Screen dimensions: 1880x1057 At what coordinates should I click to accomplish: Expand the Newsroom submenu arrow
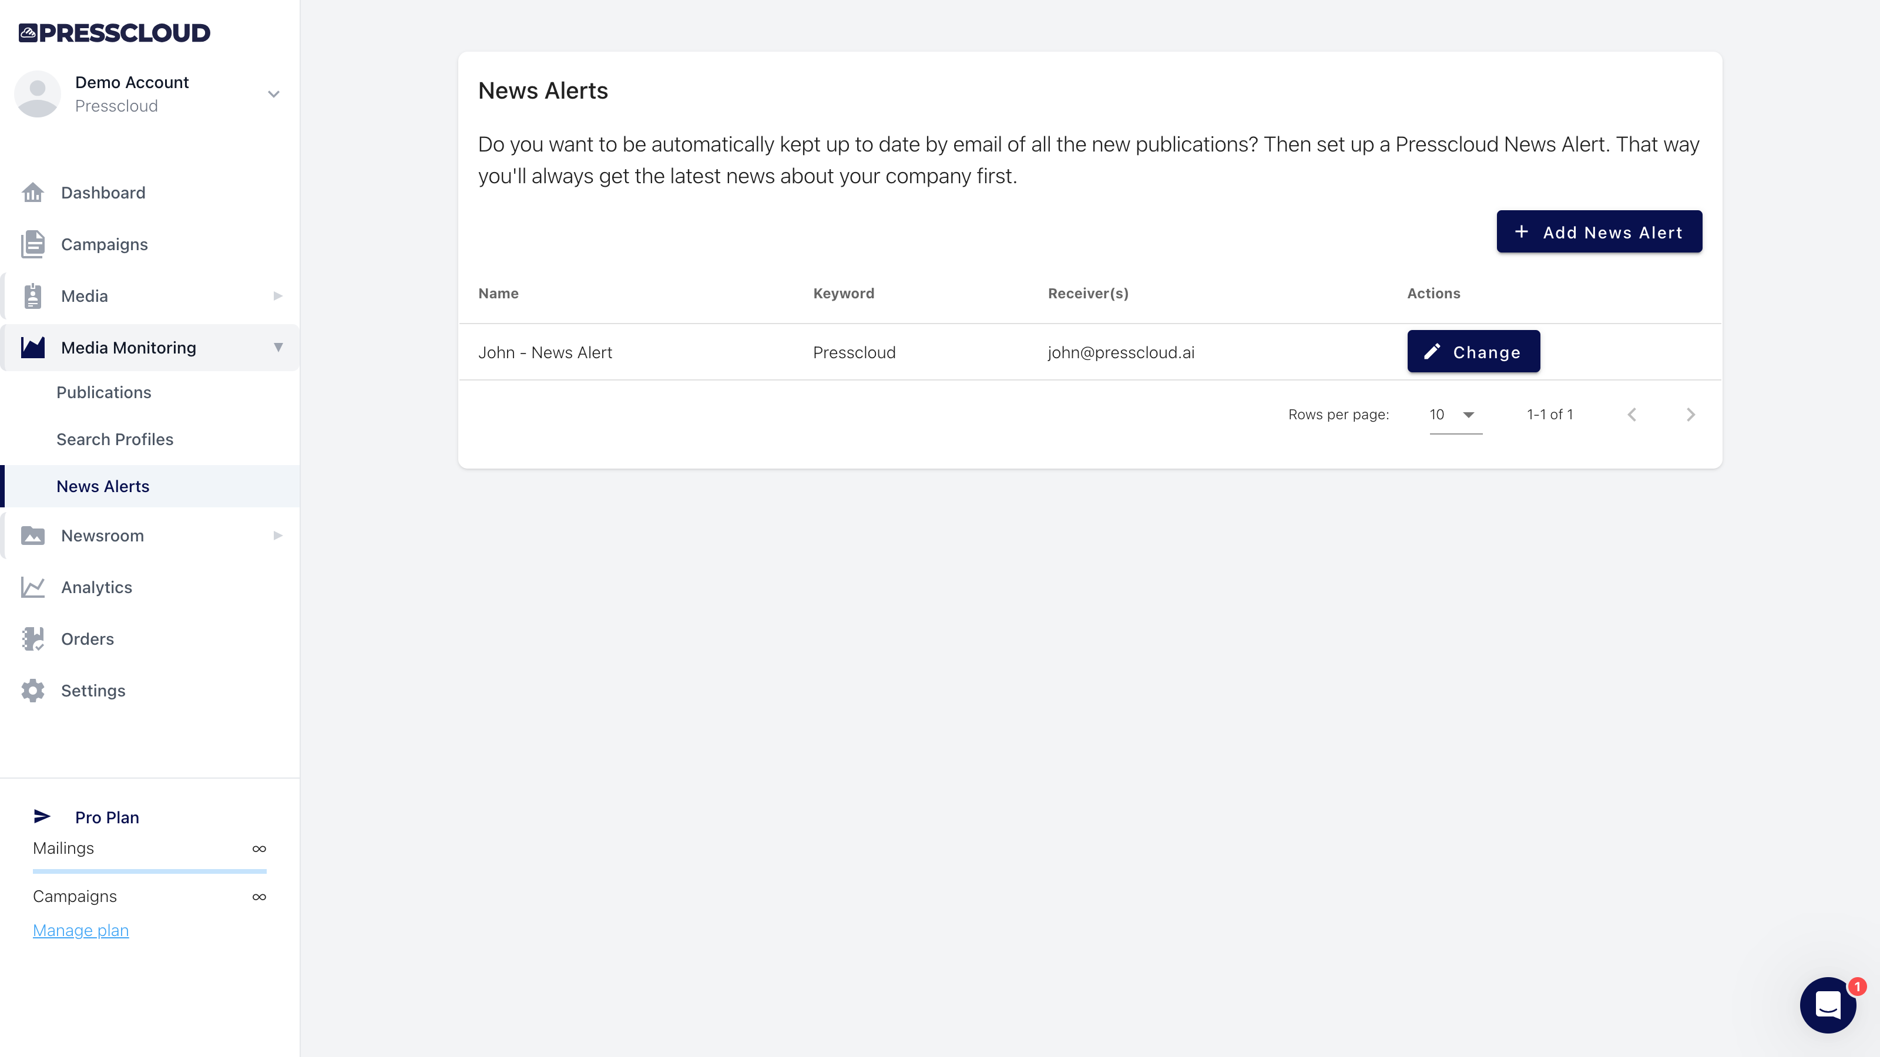[x=277, y=536]
